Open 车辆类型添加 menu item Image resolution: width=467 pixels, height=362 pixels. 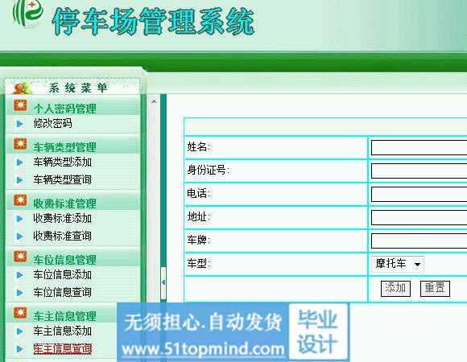click(62, 162)
